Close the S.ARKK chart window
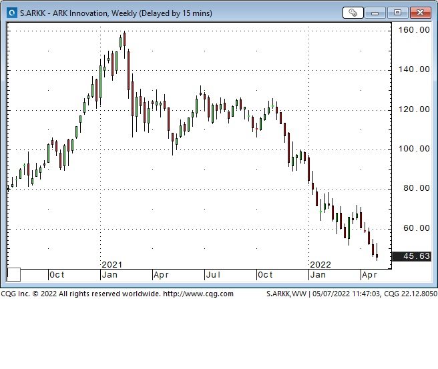 pyautogui.click(x=420, y=13)
